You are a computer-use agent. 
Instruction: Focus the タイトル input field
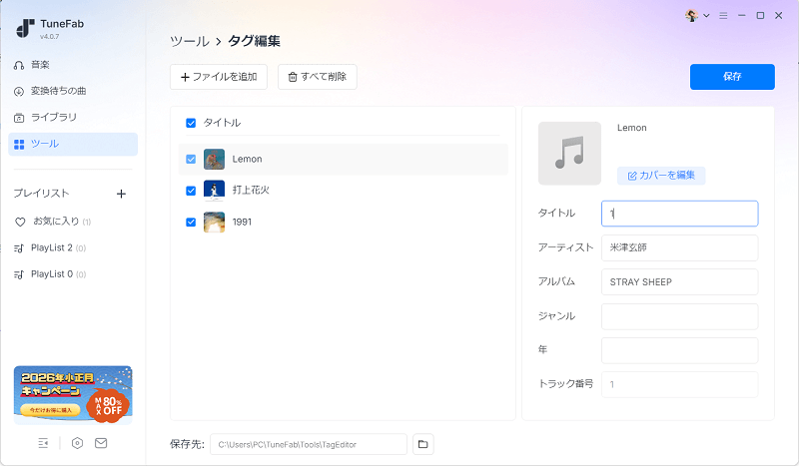(x=679, y=214)
